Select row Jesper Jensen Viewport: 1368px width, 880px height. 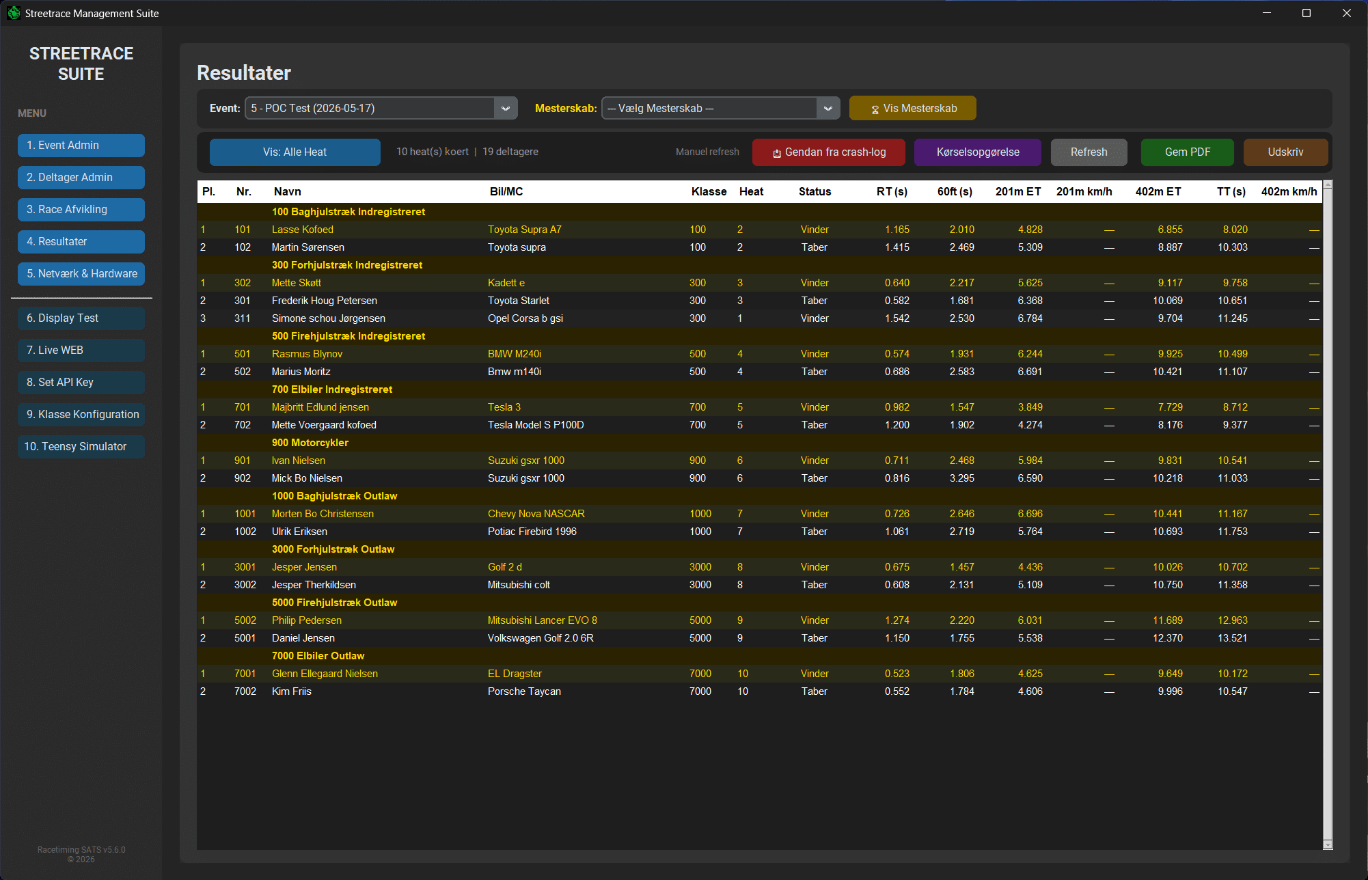click(x=760, y=567)
